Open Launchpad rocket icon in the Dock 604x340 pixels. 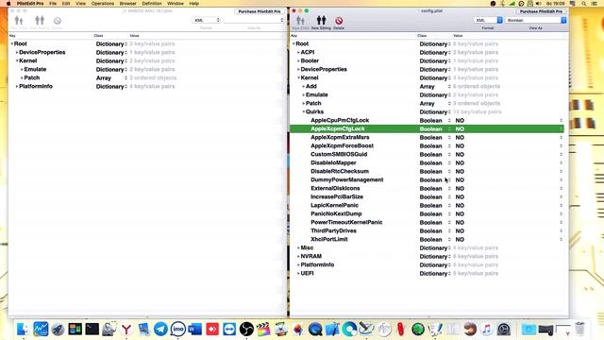click(58, 330)
